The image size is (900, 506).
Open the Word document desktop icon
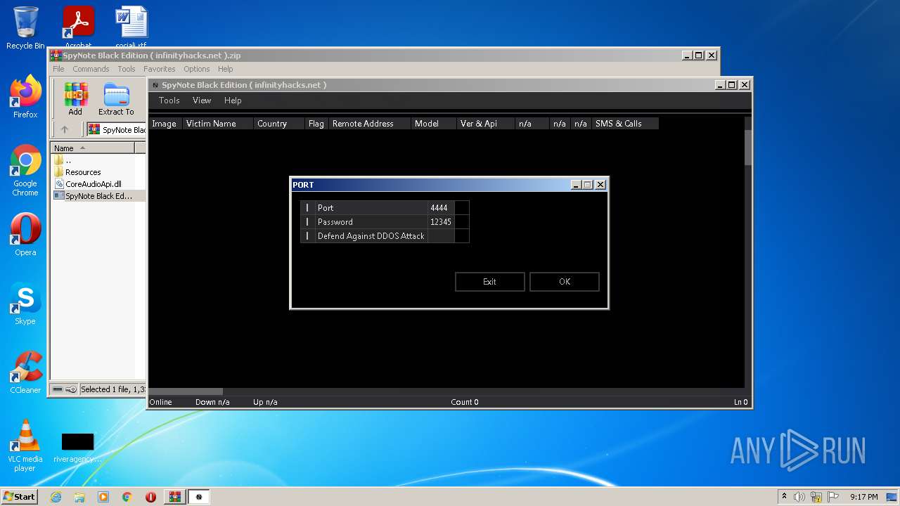131,27
